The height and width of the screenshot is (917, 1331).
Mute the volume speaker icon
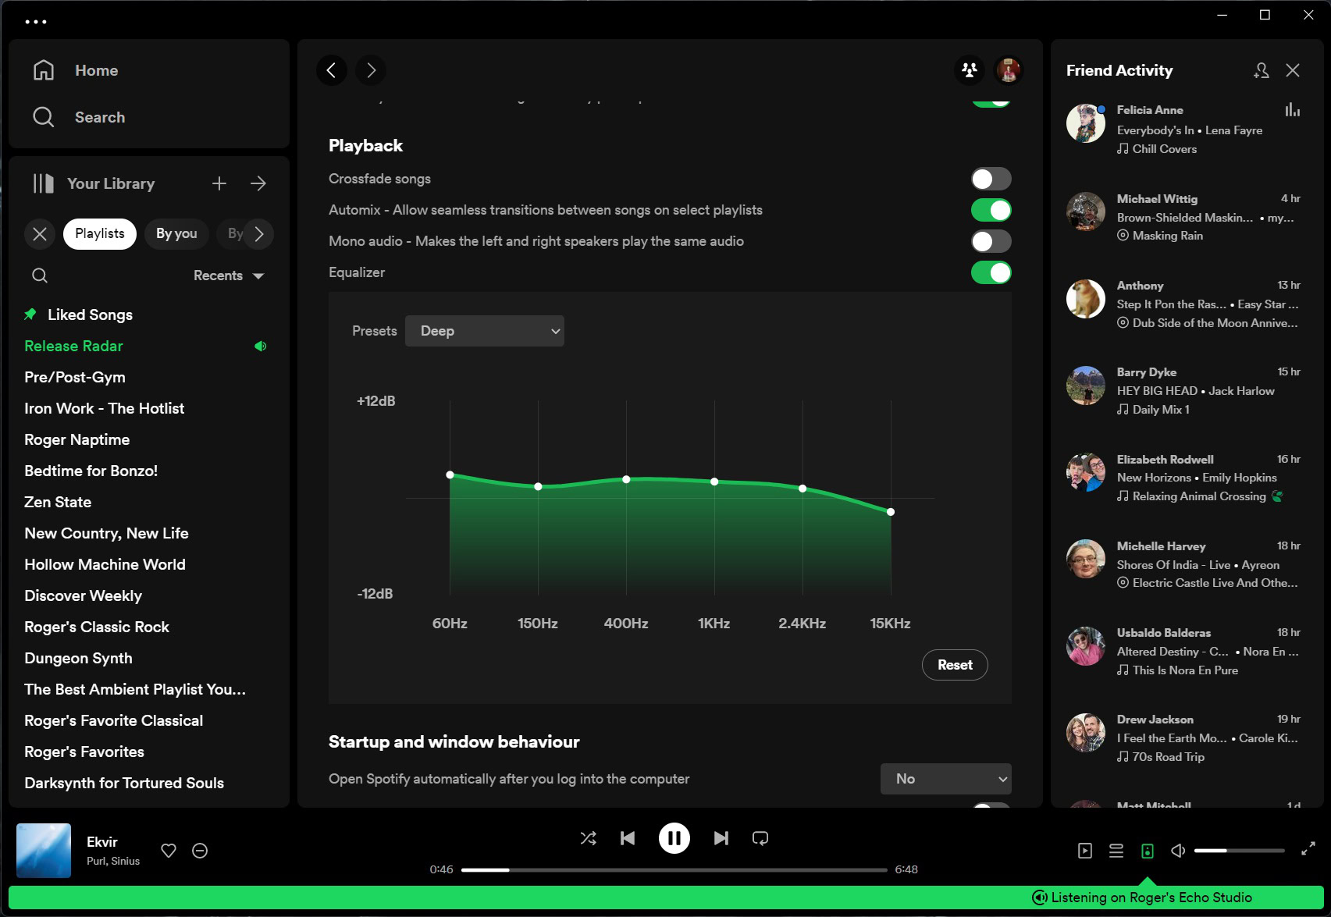click(1179, 851)
